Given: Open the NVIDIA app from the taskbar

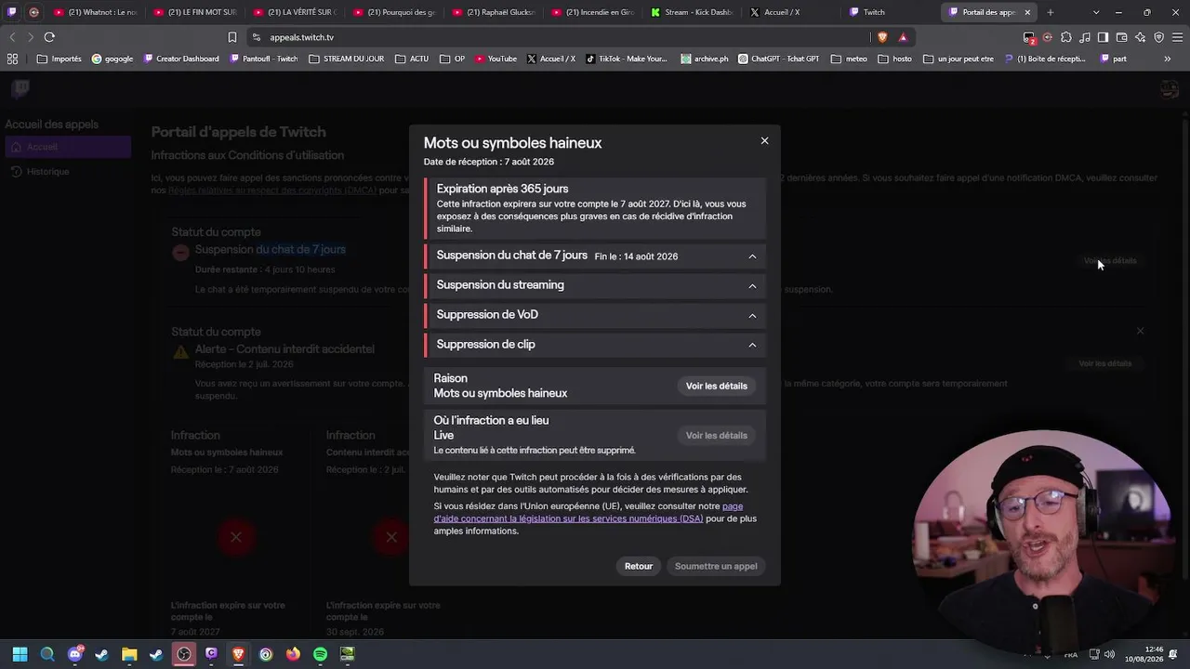Looking at the screenshot, I should click(x=347, y=654).
